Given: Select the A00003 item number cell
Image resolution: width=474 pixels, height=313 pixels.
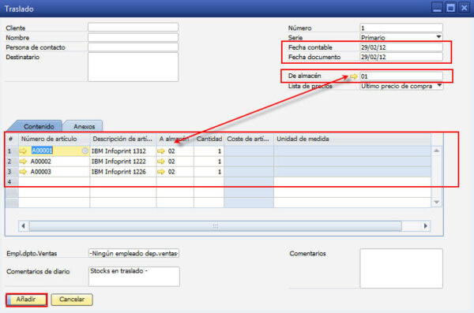Looking at the screenshot, I should pos(54,172).
